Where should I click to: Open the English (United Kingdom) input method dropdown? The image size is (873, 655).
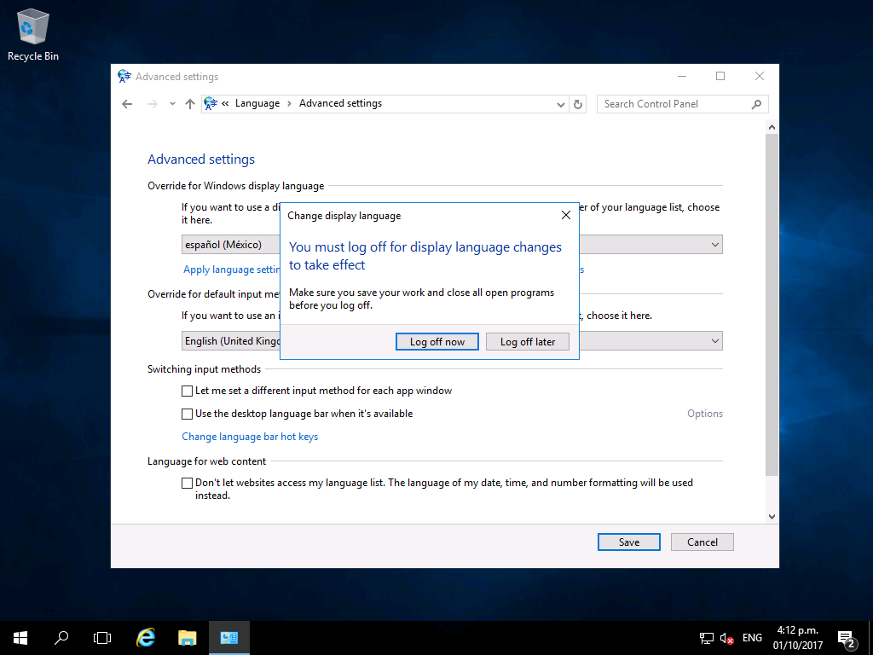tap(452, 341)
